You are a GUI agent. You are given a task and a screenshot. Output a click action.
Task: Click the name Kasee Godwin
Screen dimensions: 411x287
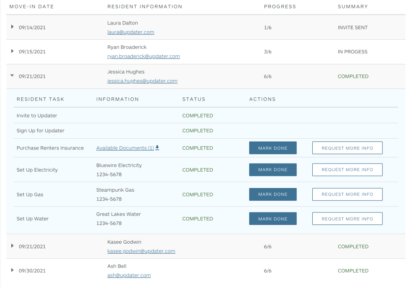[124, 242]
